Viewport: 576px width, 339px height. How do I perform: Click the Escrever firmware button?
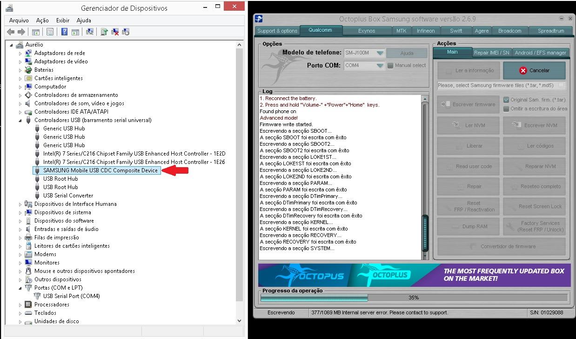coord(469,104)
